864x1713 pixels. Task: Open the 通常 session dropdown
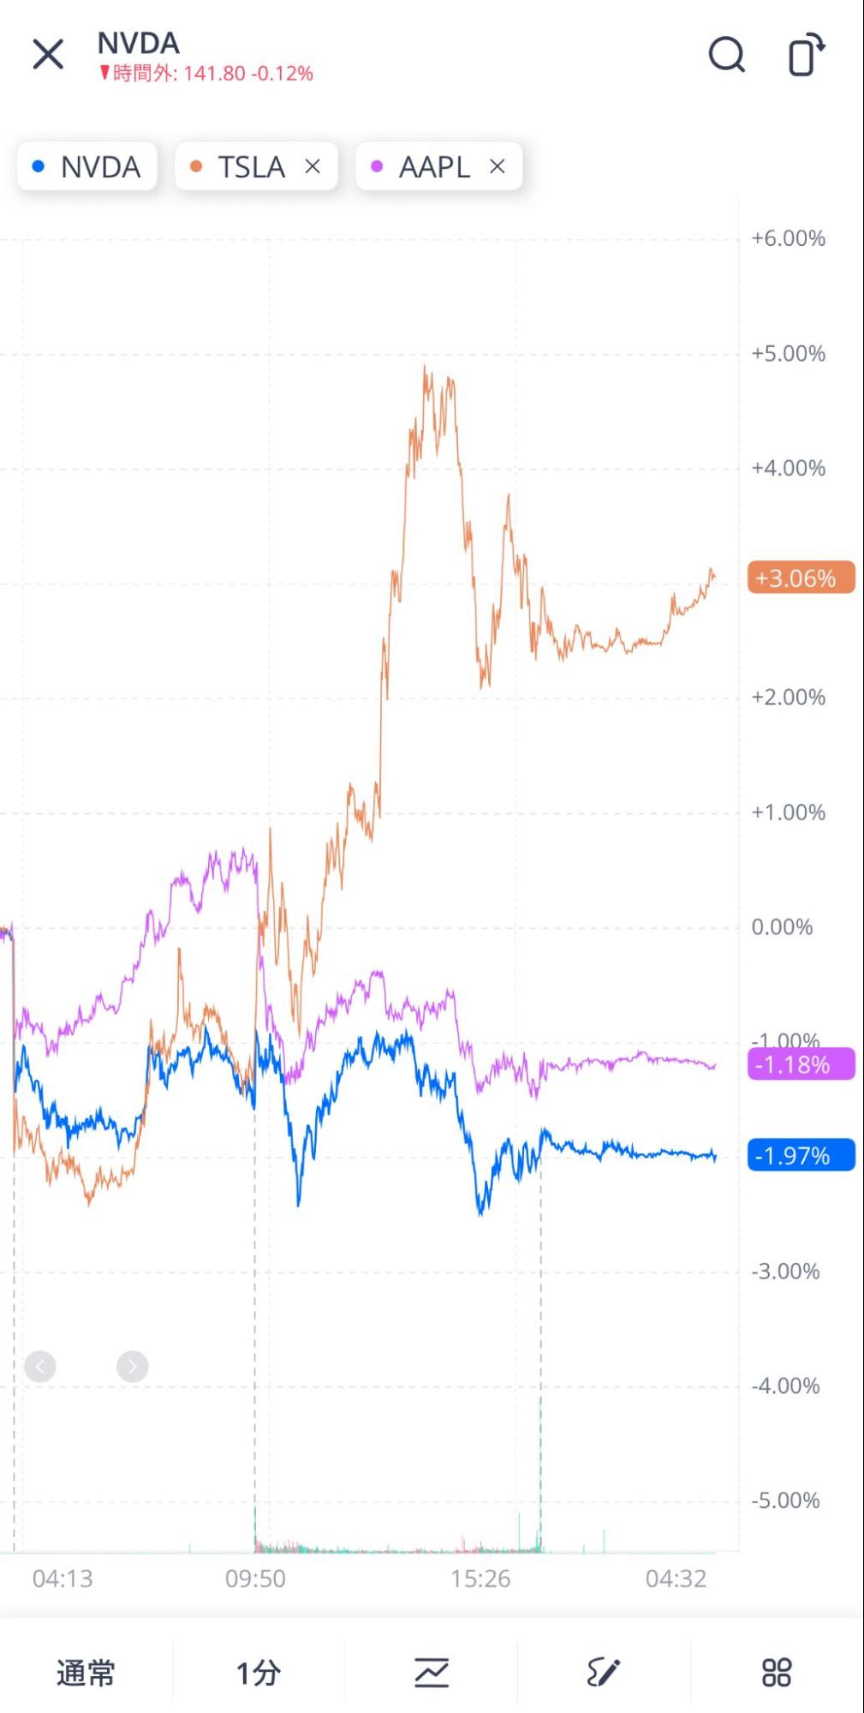(86, 1672)
